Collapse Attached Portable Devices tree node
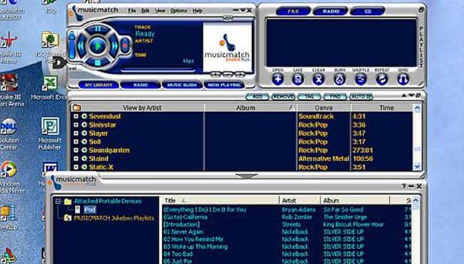Viewport: 464px width, 264px height. coord(59,201)
